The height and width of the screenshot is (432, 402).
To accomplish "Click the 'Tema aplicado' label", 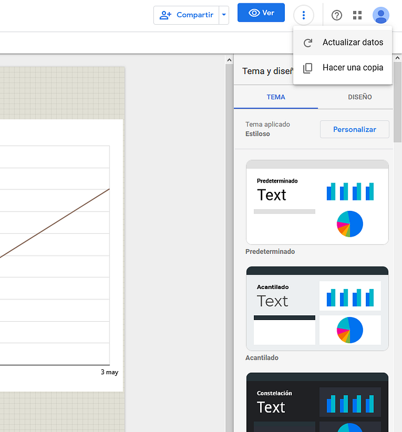I will click(x=268, y=124).
